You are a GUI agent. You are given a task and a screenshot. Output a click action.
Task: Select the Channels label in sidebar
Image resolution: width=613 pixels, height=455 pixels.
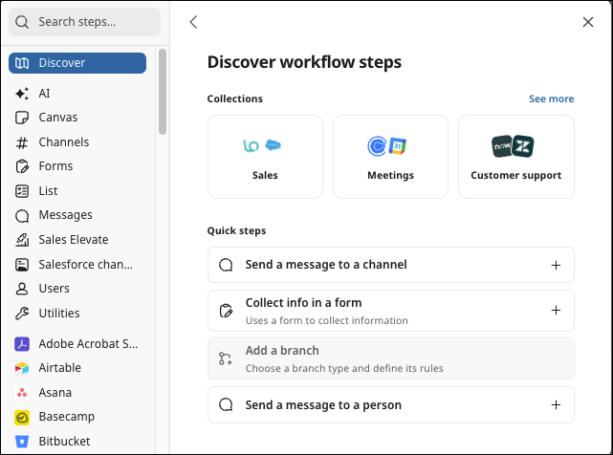point(64,142)
